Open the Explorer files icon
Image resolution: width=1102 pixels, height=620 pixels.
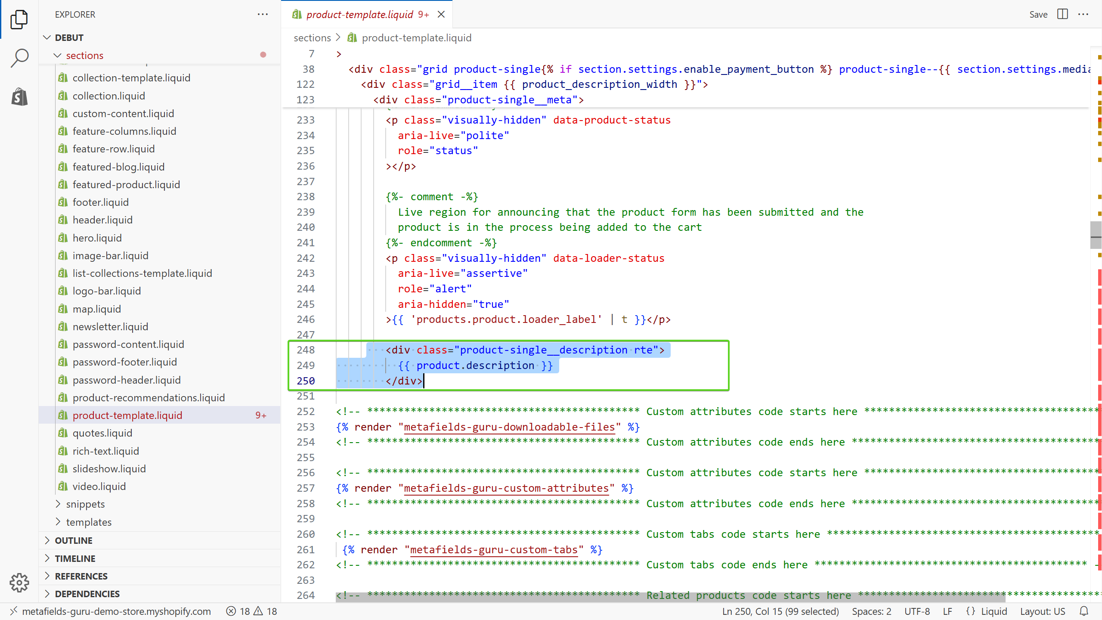point(19,19)
